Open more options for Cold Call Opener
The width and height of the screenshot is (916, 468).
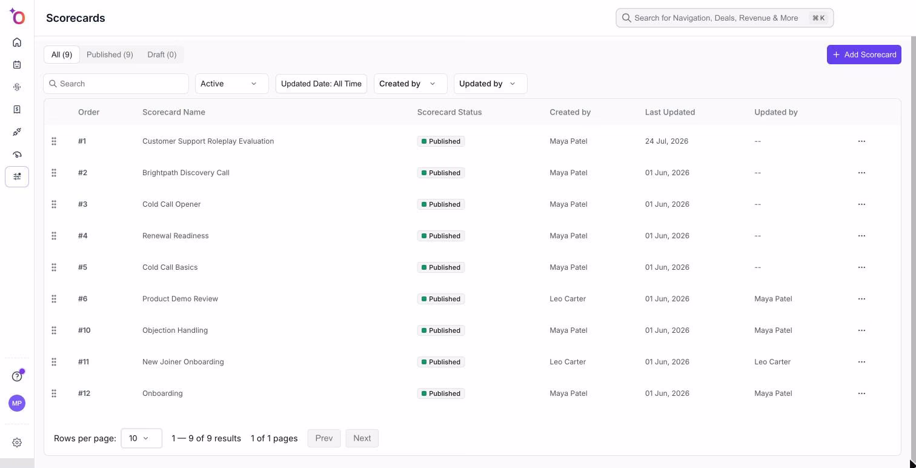point(861,204)
